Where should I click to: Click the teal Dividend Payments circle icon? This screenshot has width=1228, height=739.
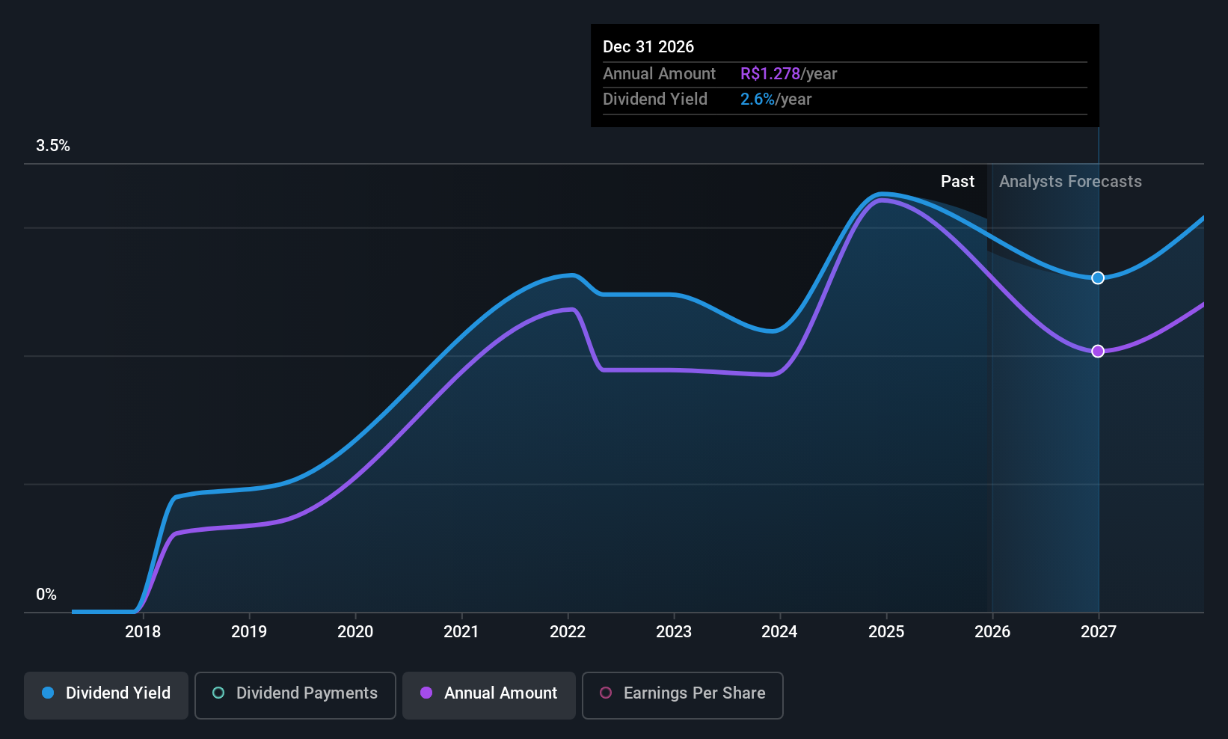[218, 693]
